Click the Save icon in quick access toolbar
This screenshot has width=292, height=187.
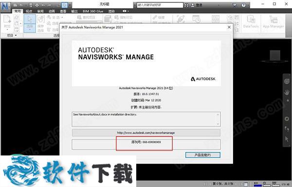31,5
